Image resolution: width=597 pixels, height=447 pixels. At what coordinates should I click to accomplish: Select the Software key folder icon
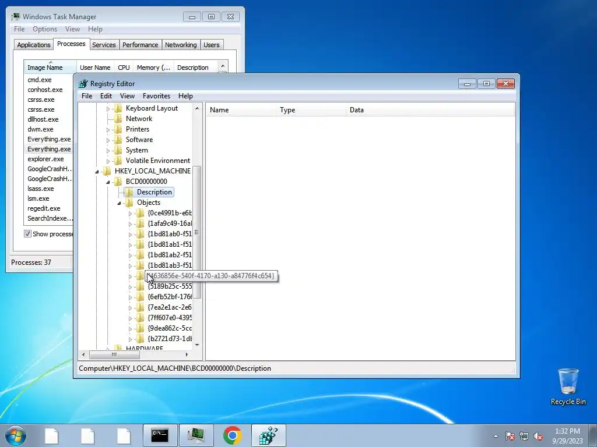click(x=118, y=140)
